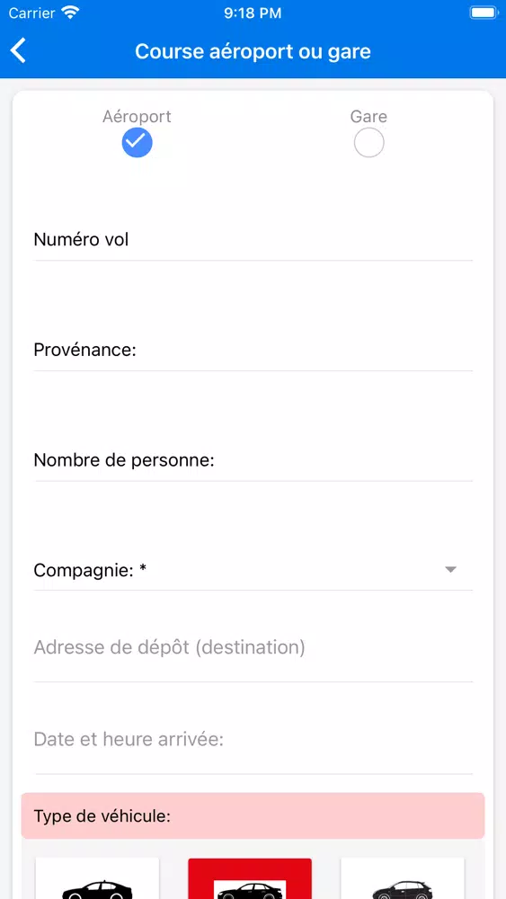Screen dimensions: 506x899
Task: Focus the Numéro vol input field
Action: (x=253, y=240)
